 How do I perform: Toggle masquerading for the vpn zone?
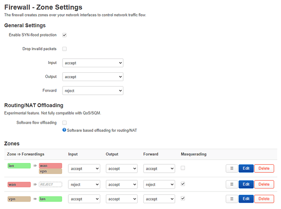point(182,199)
